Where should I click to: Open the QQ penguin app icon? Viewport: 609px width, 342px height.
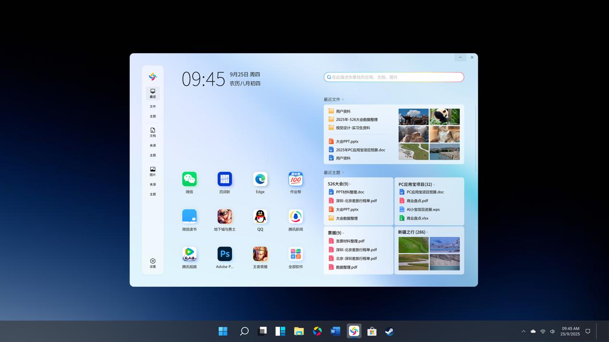point(260,216)
